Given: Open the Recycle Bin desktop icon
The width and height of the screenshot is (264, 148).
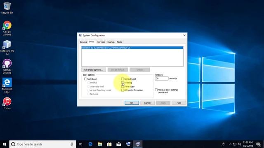Looking at the screenshot, I should point(7,8).
